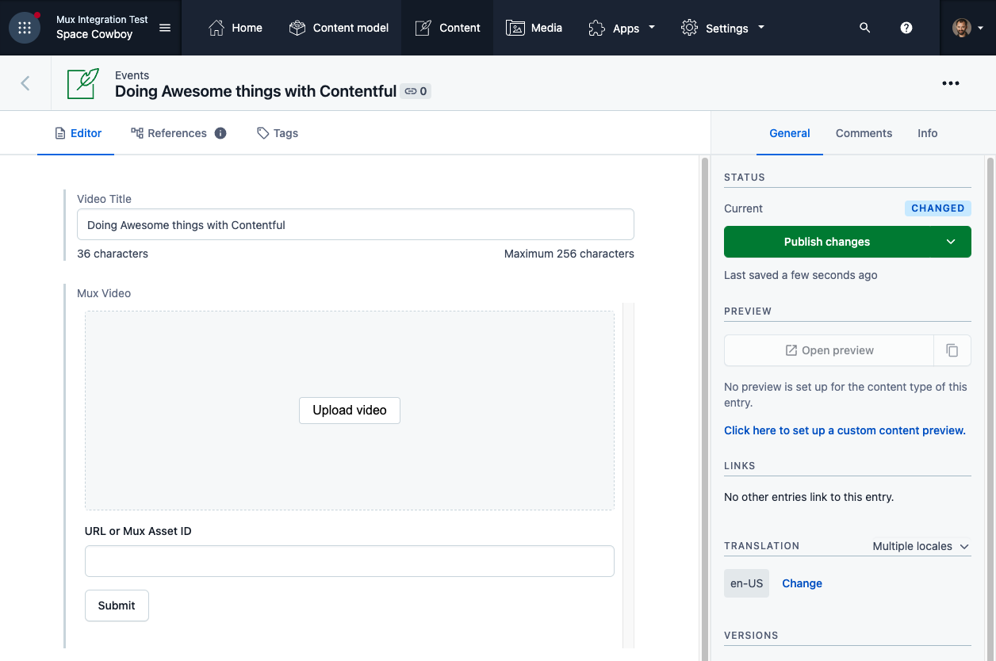Image resolution: width=996 pixels, height=661 pixels.
Task: Click 'No other entries link to this entry.'
Action: tap(809, 497)
